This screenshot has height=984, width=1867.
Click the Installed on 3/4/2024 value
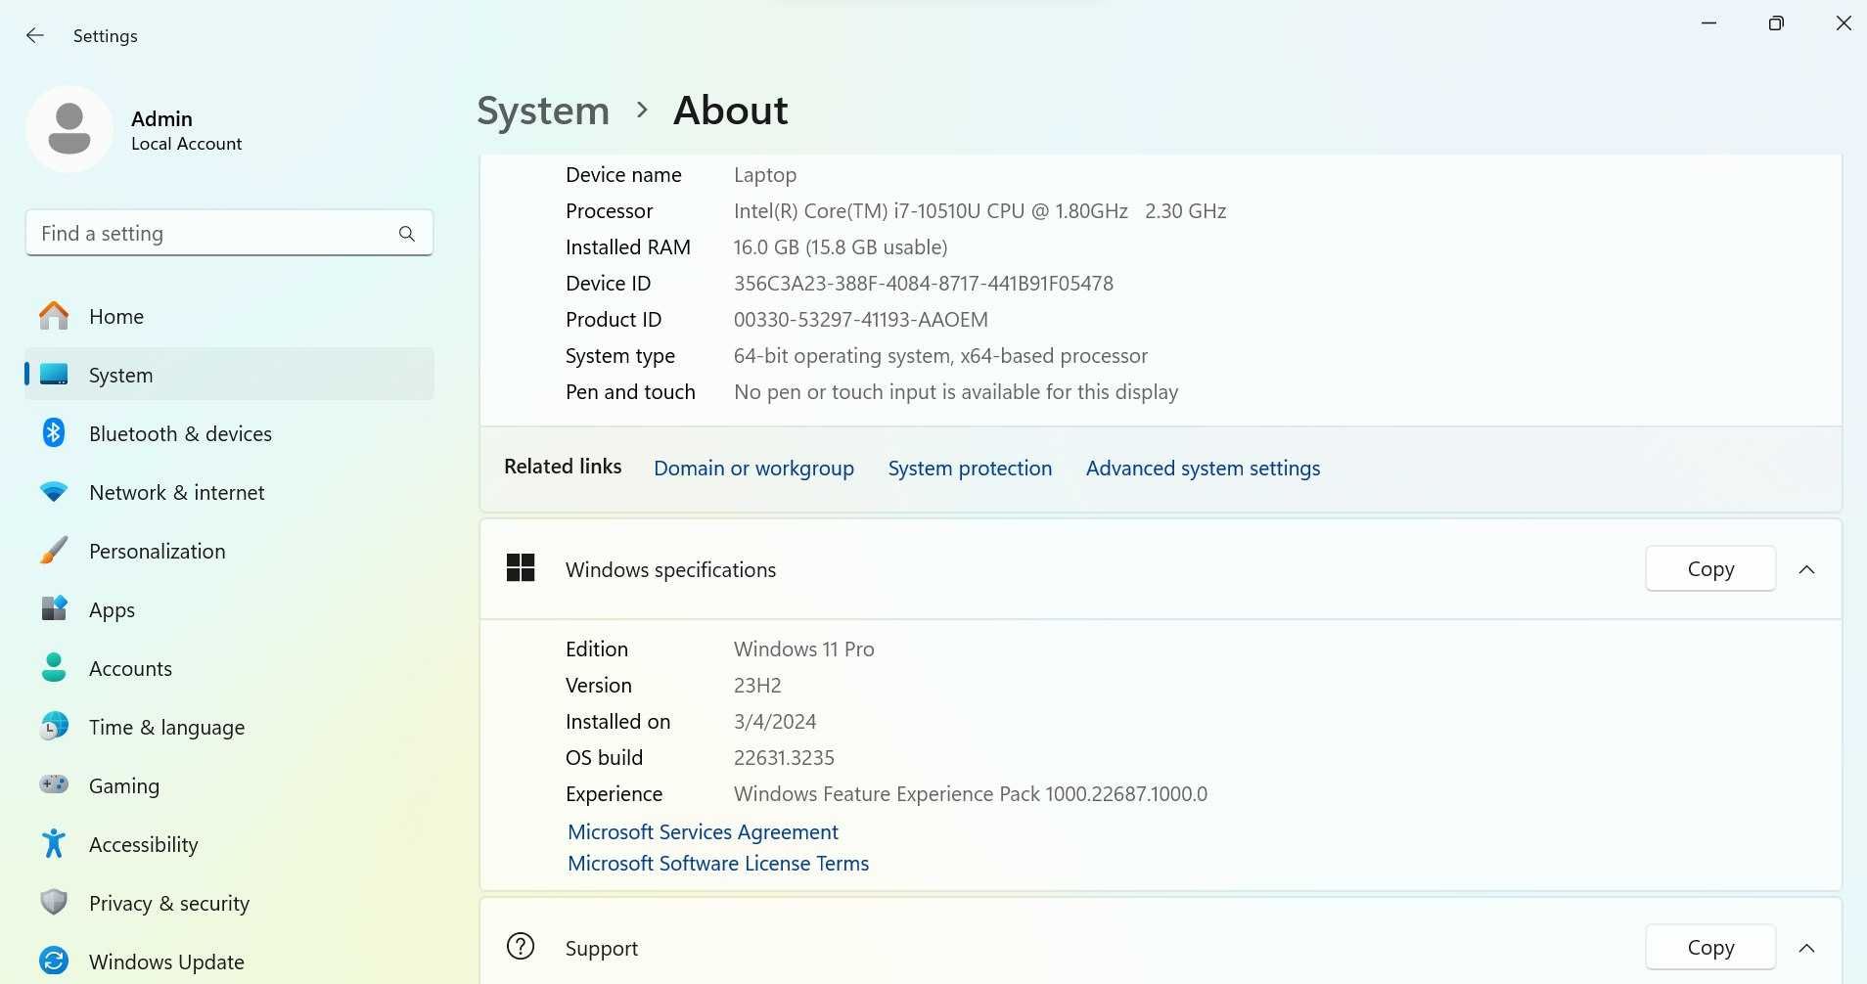tap(775, 722)
